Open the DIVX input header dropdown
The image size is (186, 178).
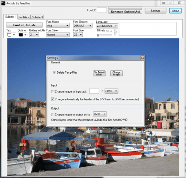point(112,91)
